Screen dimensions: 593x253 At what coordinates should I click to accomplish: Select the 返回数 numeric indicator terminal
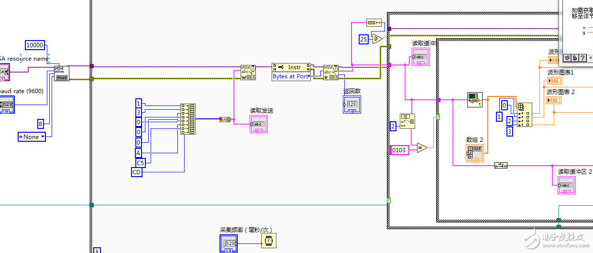[x=351, y=104]
